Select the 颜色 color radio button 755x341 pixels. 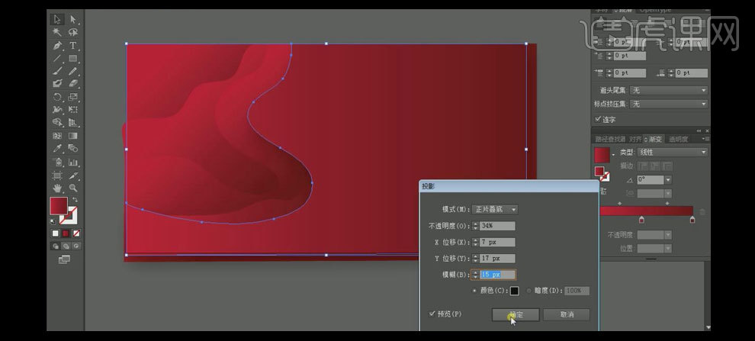tap(475, 291)
